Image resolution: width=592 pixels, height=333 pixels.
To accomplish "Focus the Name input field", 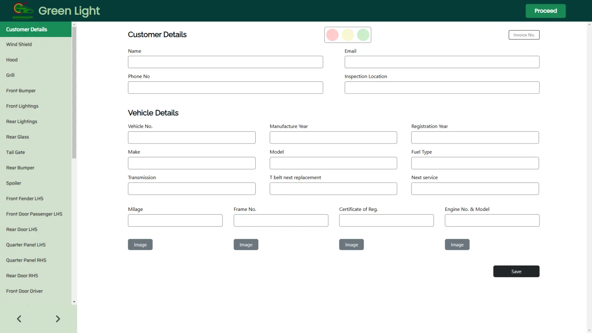I will tap(225, 62).
